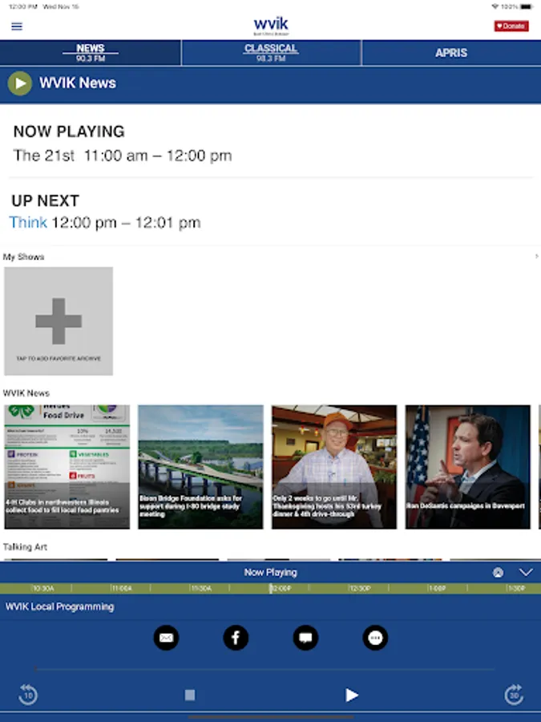
Task: Open the Think show link
Action: coord(28,222)
